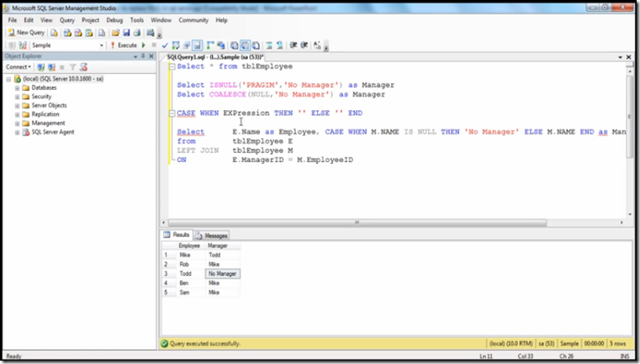Select the SQLQuery1.sql document tab
The width and height of the screenshot is (640, 364).
215,57
